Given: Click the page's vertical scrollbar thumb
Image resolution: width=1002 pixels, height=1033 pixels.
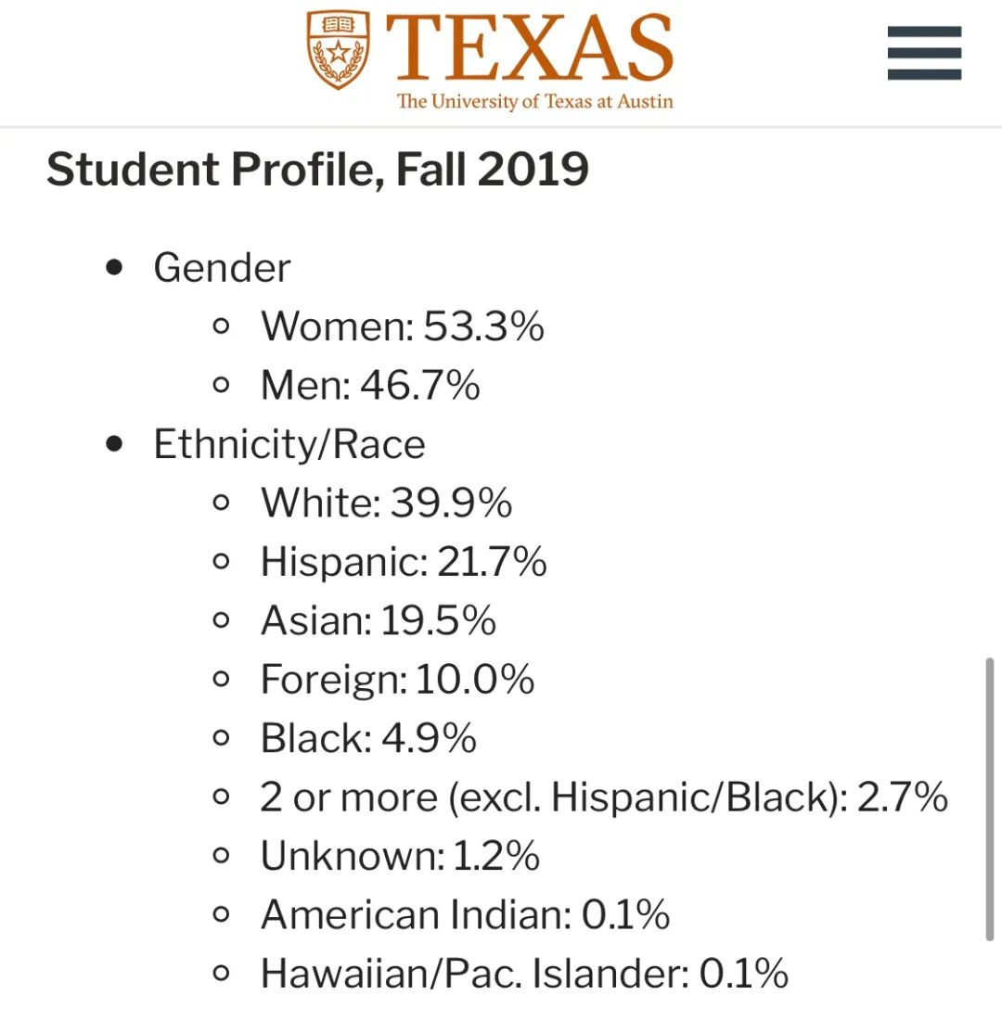Looking at the screenshot, I should pyautogui.click(x=989, y=797).
